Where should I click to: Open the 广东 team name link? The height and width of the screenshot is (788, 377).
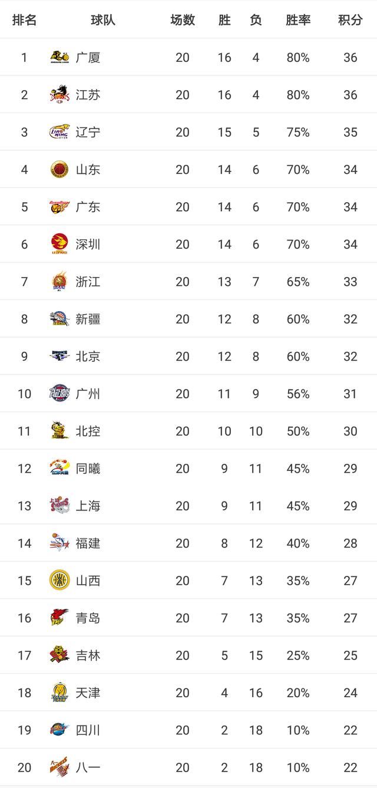(88, 207)
